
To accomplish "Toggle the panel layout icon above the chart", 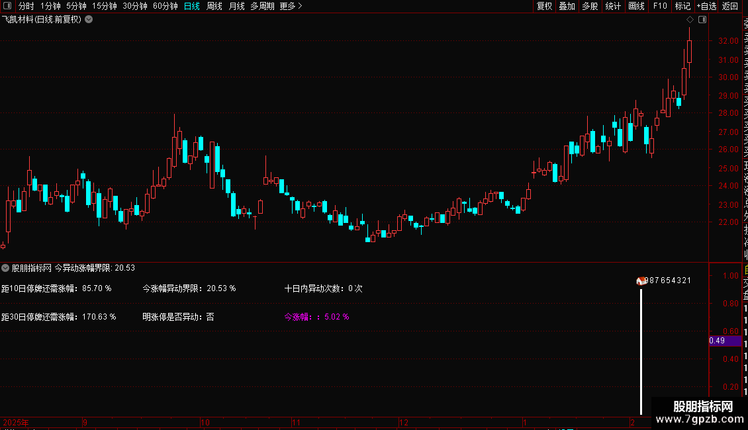I will pos(702,20).
